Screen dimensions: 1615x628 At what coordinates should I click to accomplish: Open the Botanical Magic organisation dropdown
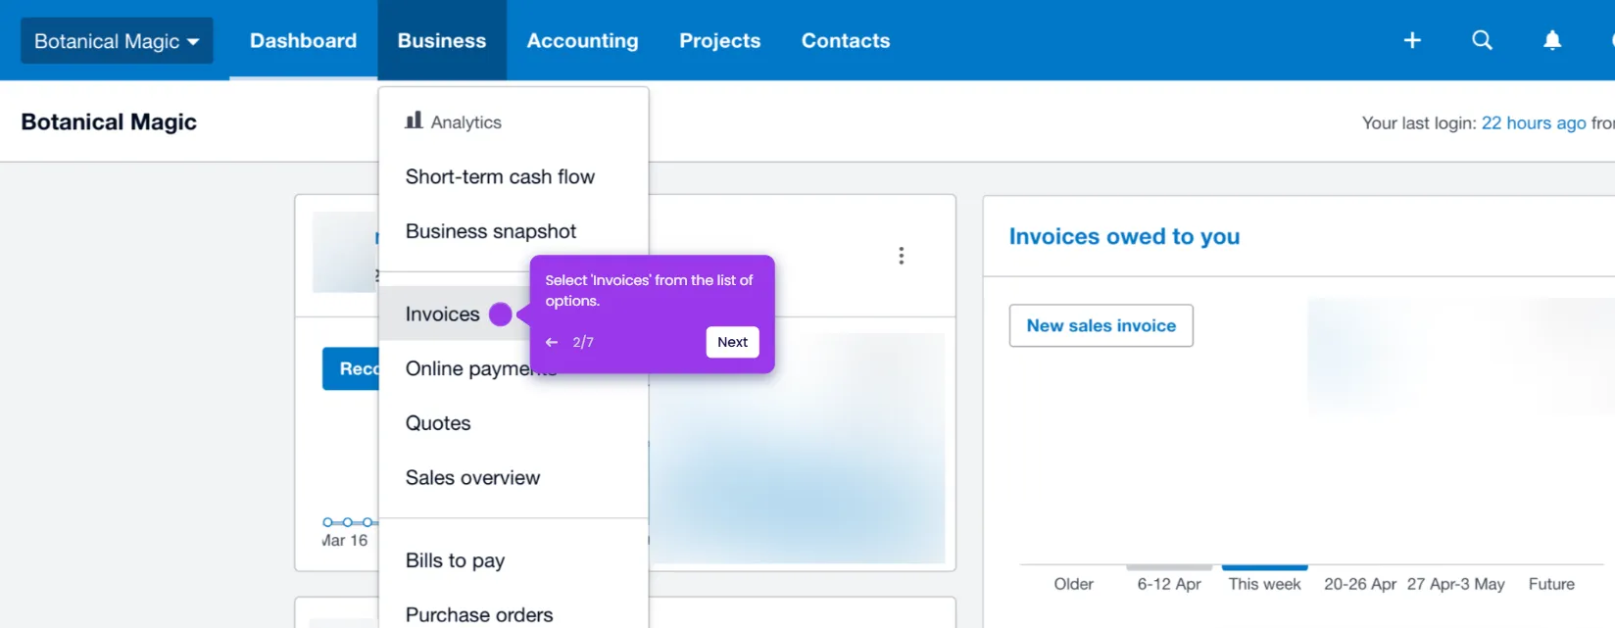tap(117, 41)
